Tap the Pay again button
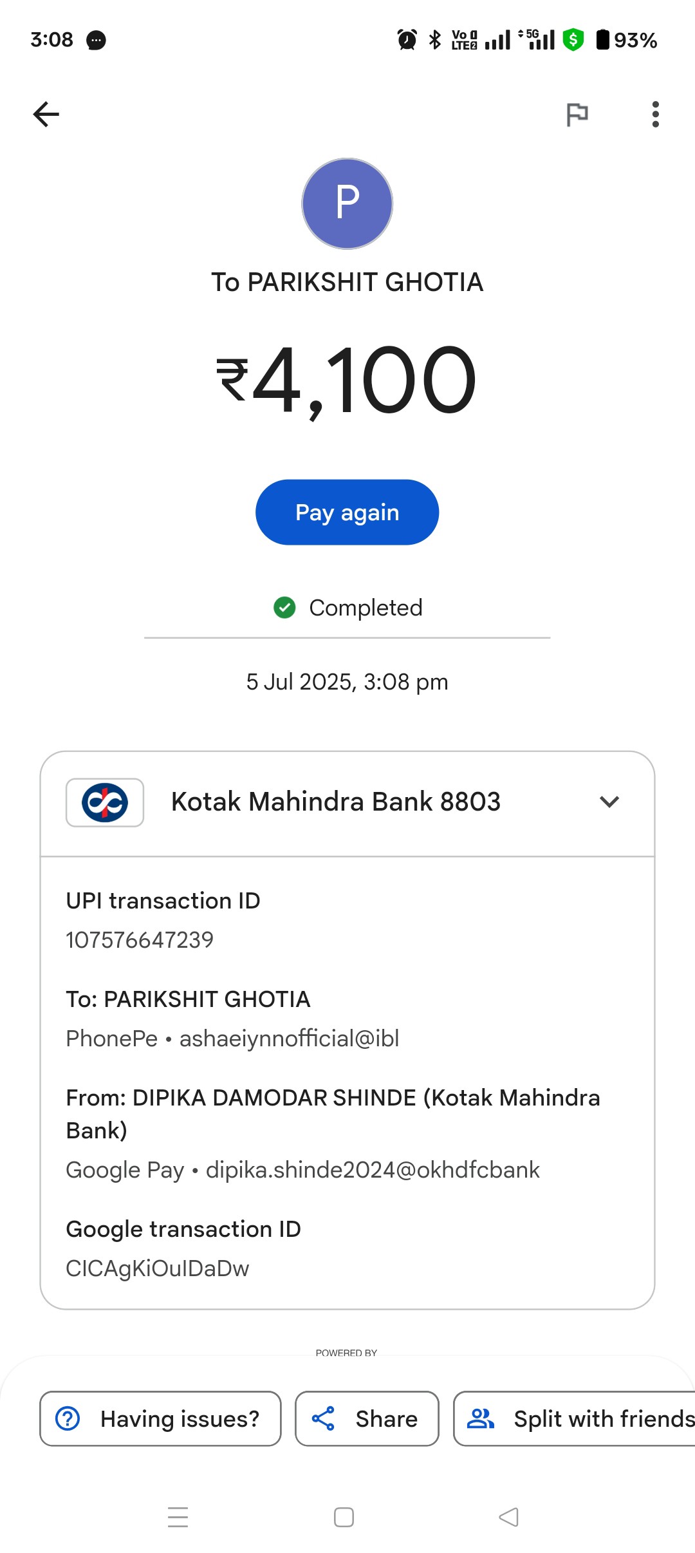 tap(347, 513)
